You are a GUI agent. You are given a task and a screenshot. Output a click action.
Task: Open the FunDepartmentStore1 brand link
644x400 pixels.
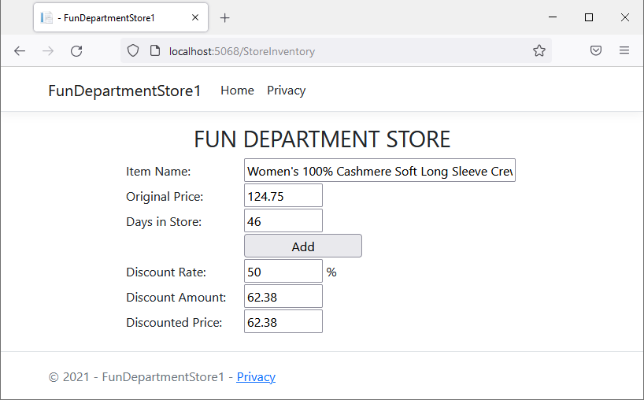tap(124, 91)
